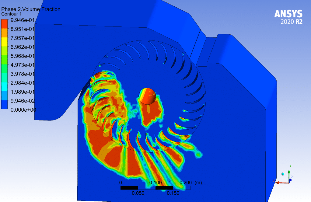This screenshot has height=202, width=311.
Task: Click the legend title Phase 2.Volume Fraction
Action: tap(31, 9)
